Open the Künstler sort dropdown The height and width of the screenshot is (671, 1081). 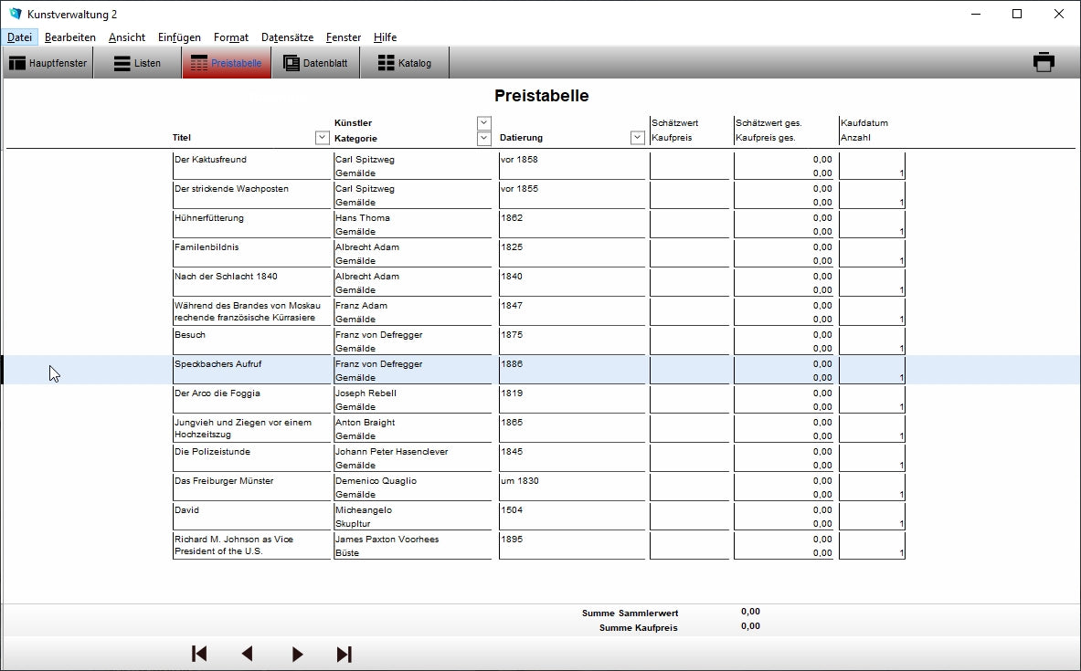484,123
